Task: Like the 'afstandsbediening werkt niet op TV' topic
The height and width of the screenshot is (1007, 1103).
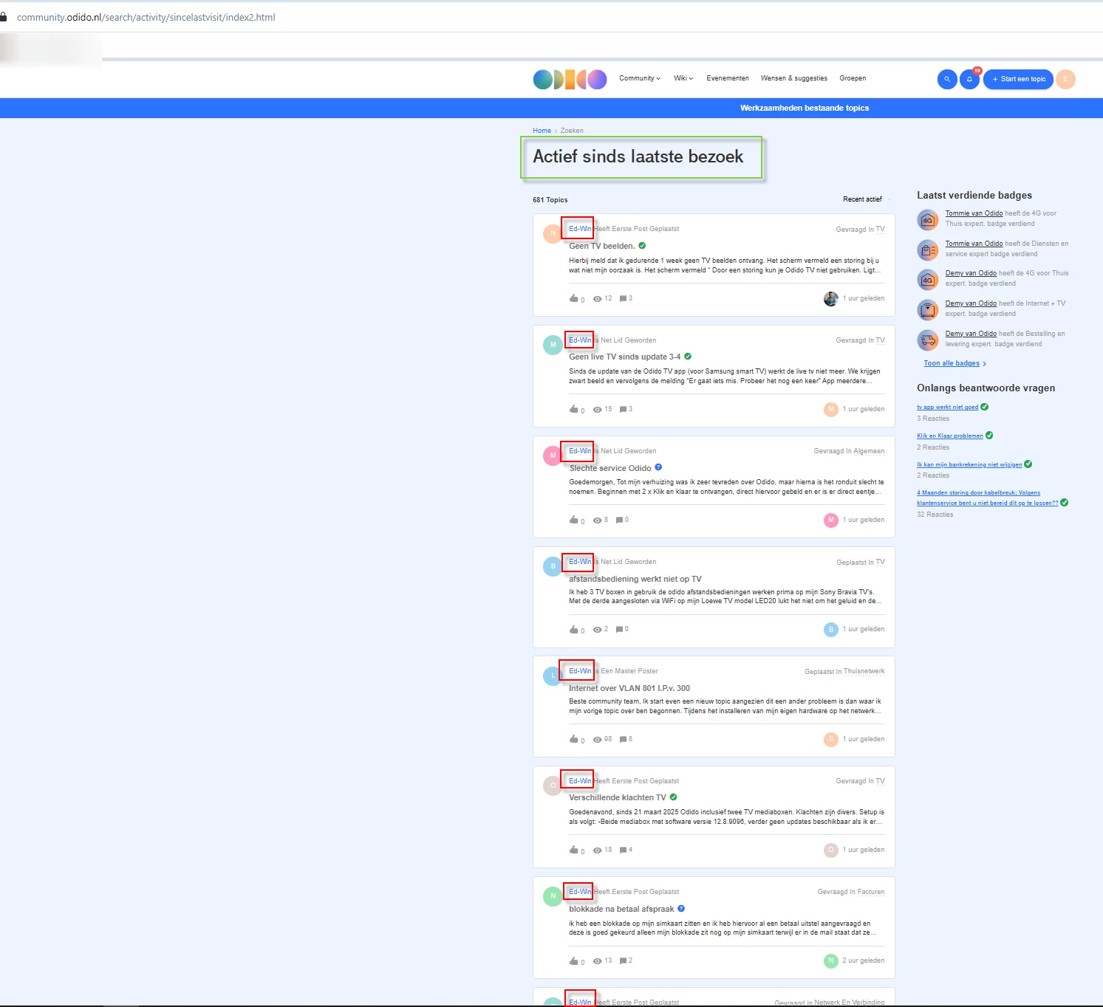Action: (574, 629)
